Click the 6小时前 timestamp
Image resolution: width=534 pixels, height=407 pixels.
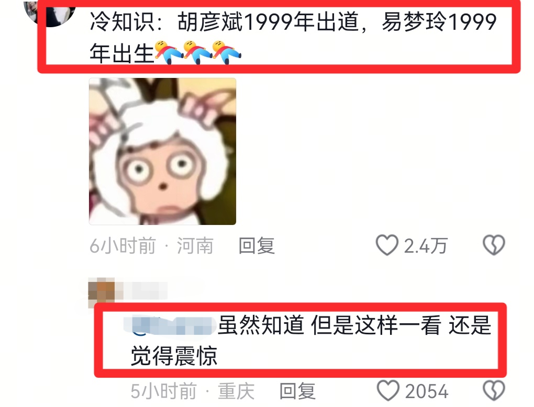click(123, 246)
